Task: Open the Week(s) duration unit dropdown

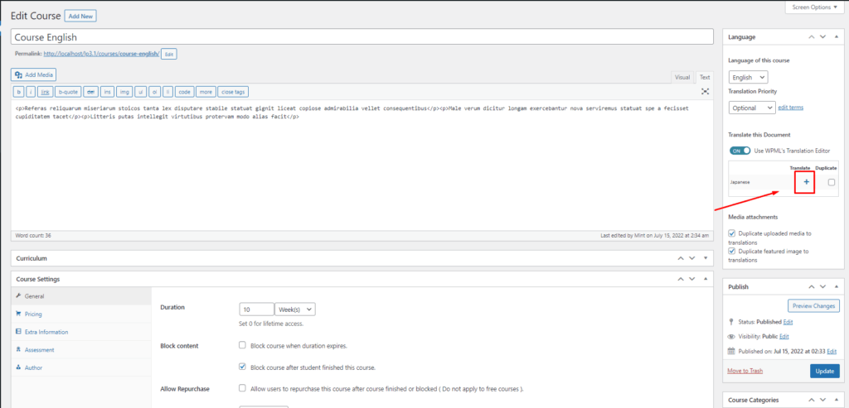Action: point(295,310)
